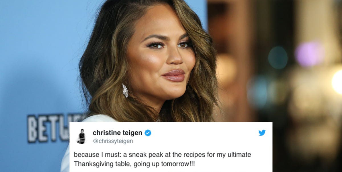The image size is (342, 172).
Task: Click the bright white light at right edge
Action: [337, 82]
